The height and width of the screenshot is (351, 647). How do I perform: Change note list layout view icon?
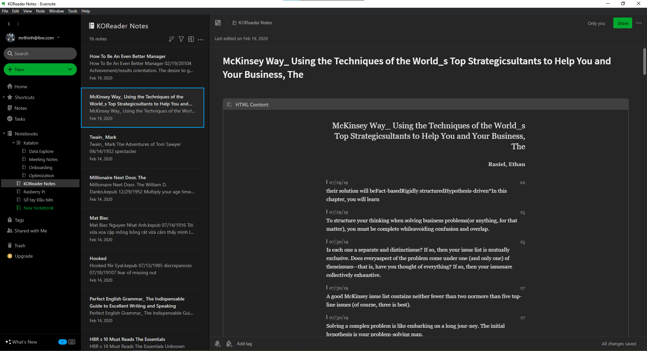[x=191, y=39]
